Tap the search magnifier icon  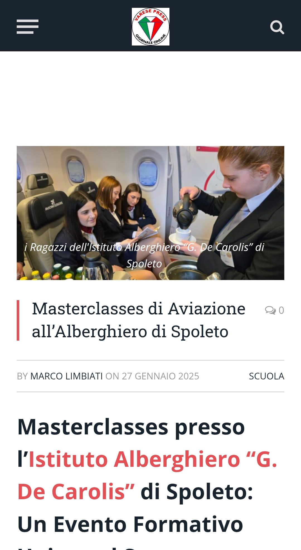pyautogui.click(x=277, y=27)
